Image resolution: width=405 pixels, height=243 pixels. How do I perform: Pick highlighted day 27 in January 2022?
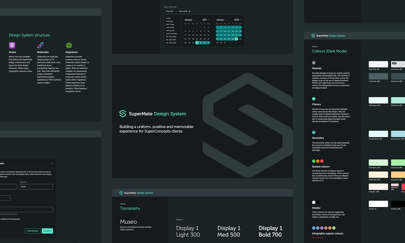[x=236, y=39]
